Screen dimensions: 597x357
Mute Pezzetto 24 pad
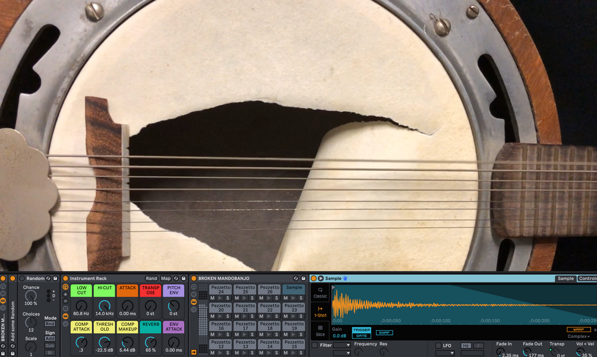pos(213,298)
